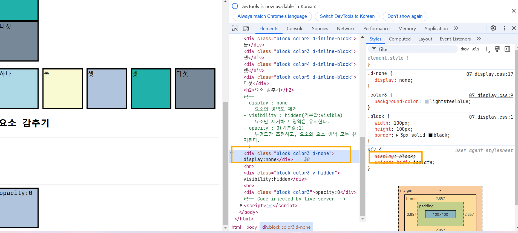This screenshot has height=233, width=518.
Task: Select the Event Listeners pane tab
Action: pos(455,39)
